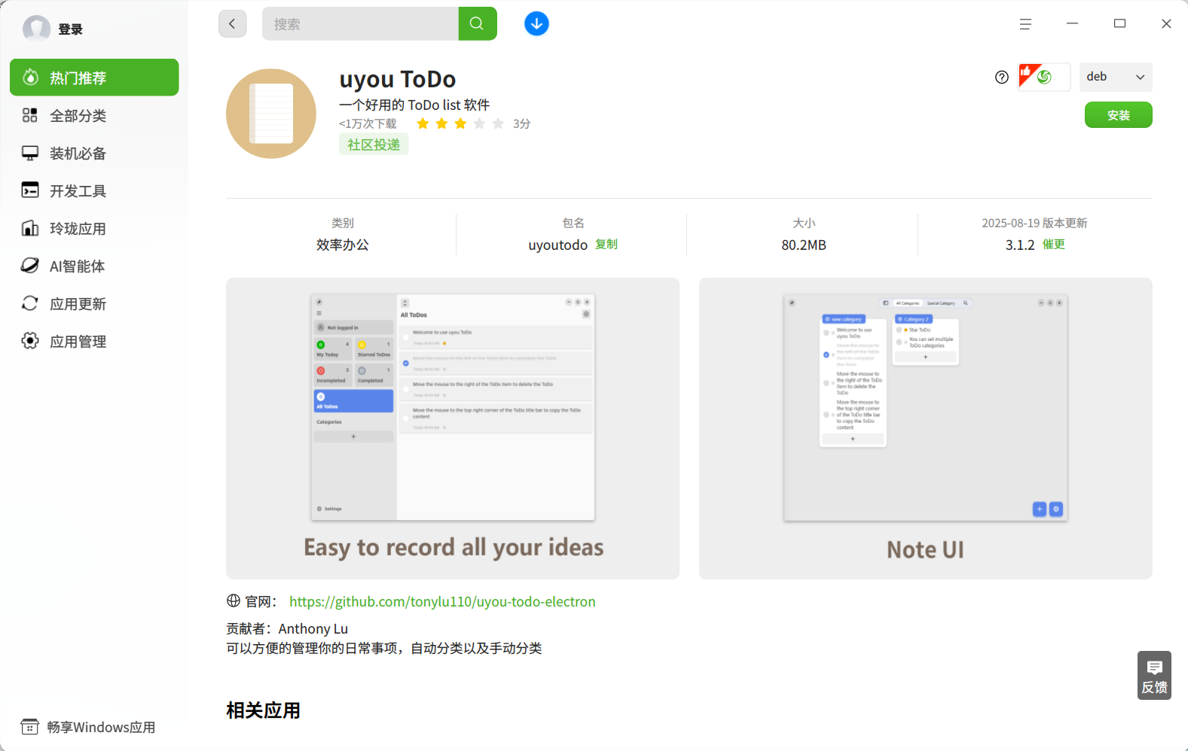Click the version number '3.1.2'
This screenshot has width=1188, height=751.
coord(1020,245)
